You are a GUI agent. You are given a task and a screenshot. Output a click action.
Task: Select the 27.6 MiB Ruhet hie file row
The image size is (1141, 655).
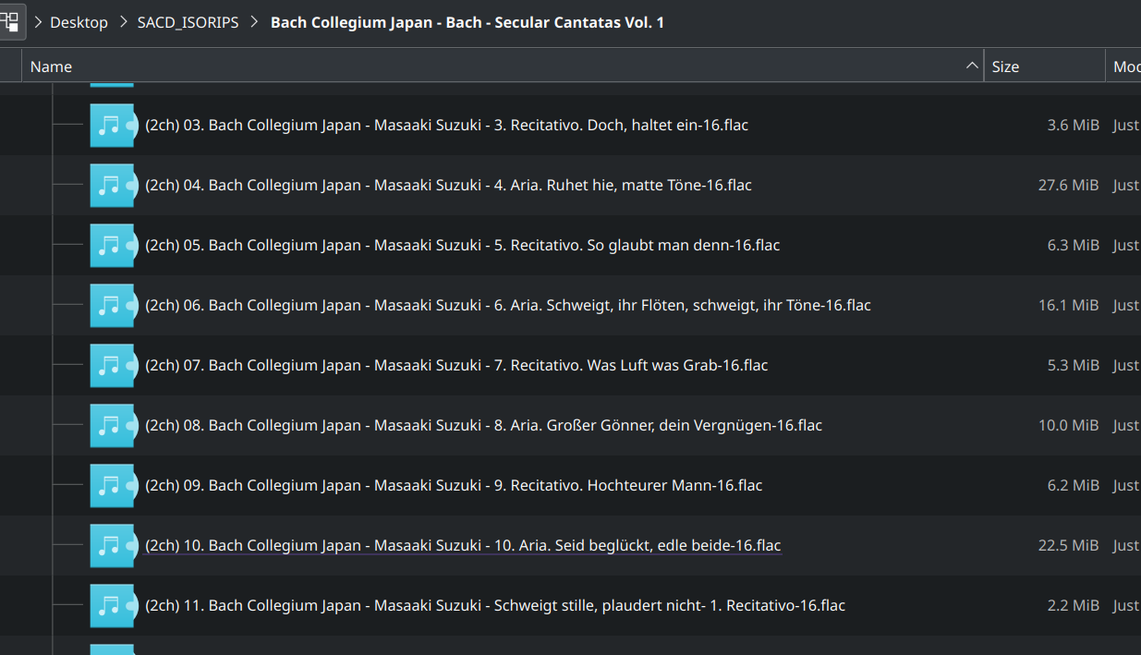448,185
